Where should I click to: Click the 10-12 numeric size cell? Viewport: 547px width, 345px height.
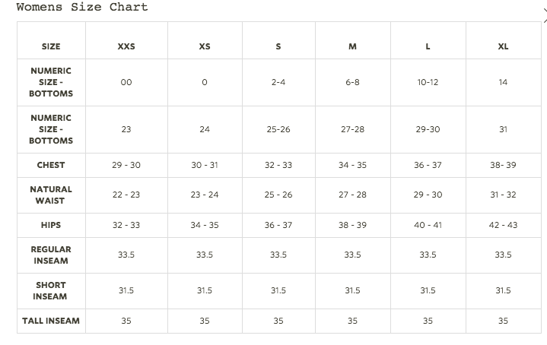[x=428, y=82]
